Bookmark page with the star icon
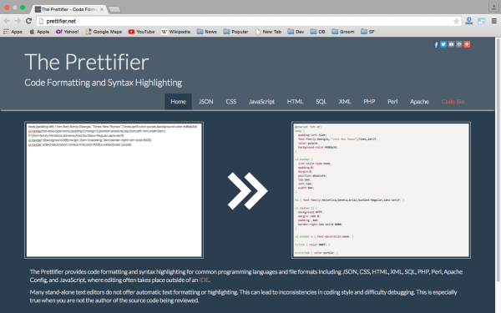Screen dimensions: 501x313 pyautogui.click(x=456, y=21)
